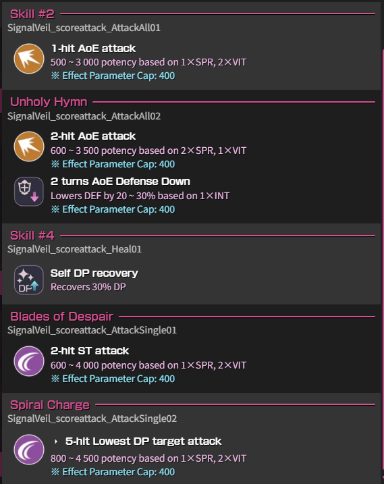Click the Recovers 30% DP description
Screen dimensions: 384x484
point(88,287)
